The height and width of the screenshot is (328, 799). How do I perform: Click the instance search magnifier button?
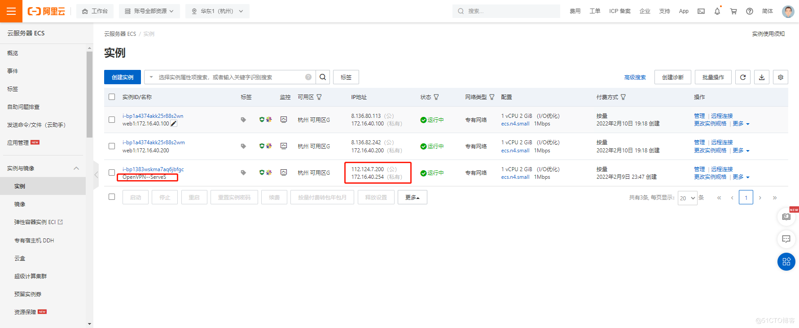coord(323,77)
